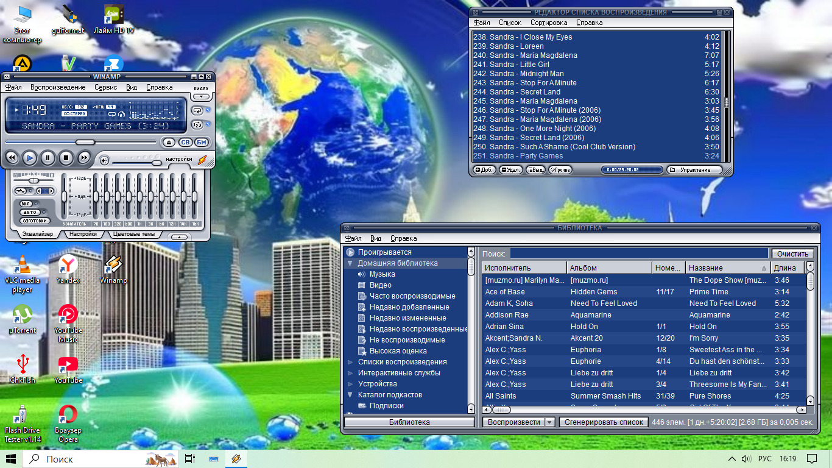Collapse the equalizer drawer with bottom arrow
Viewport: 832px width, 468px height.
coord(178,237)
